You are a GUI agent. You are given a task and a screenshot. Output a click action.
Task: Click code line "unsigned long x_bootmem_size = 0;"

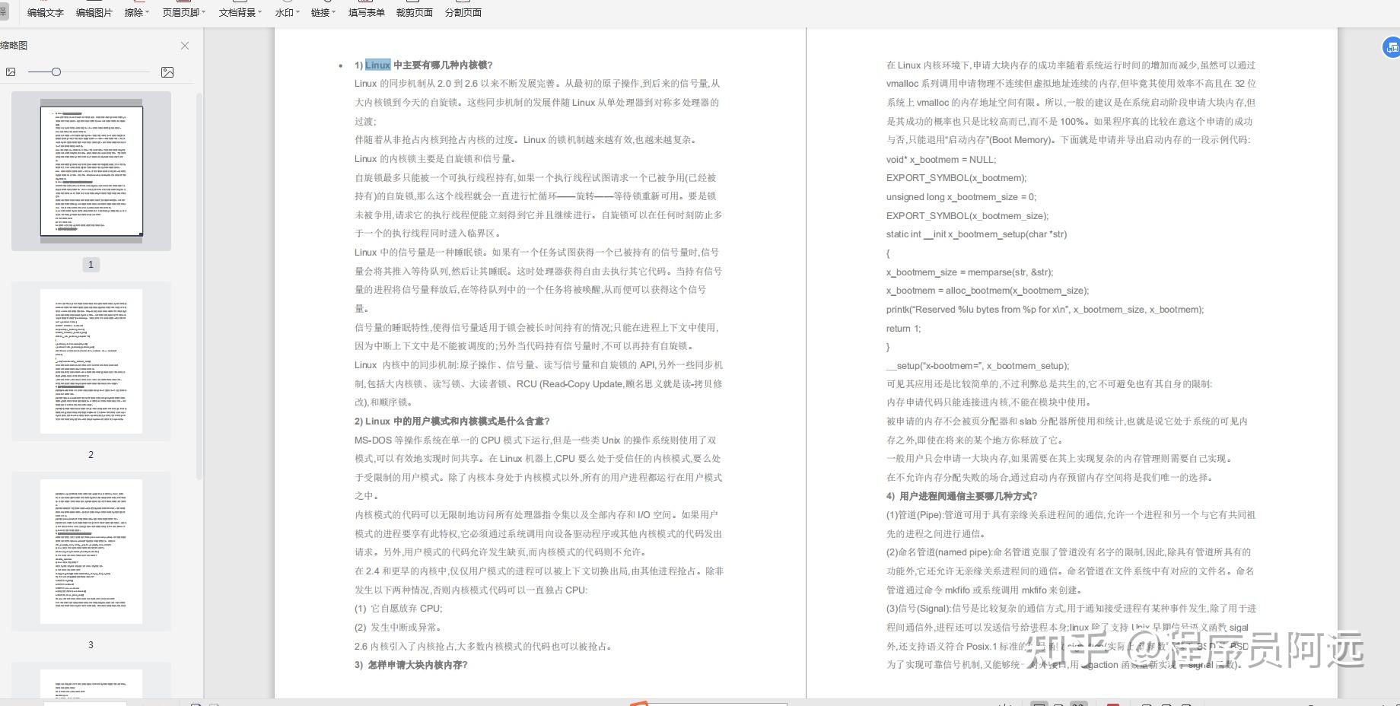[961, 196]
